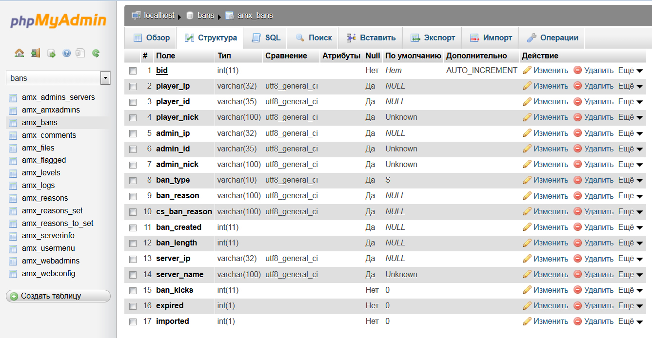Expand Ещё menu for ban_length row
Screen dimensions: 652x338
631,243
